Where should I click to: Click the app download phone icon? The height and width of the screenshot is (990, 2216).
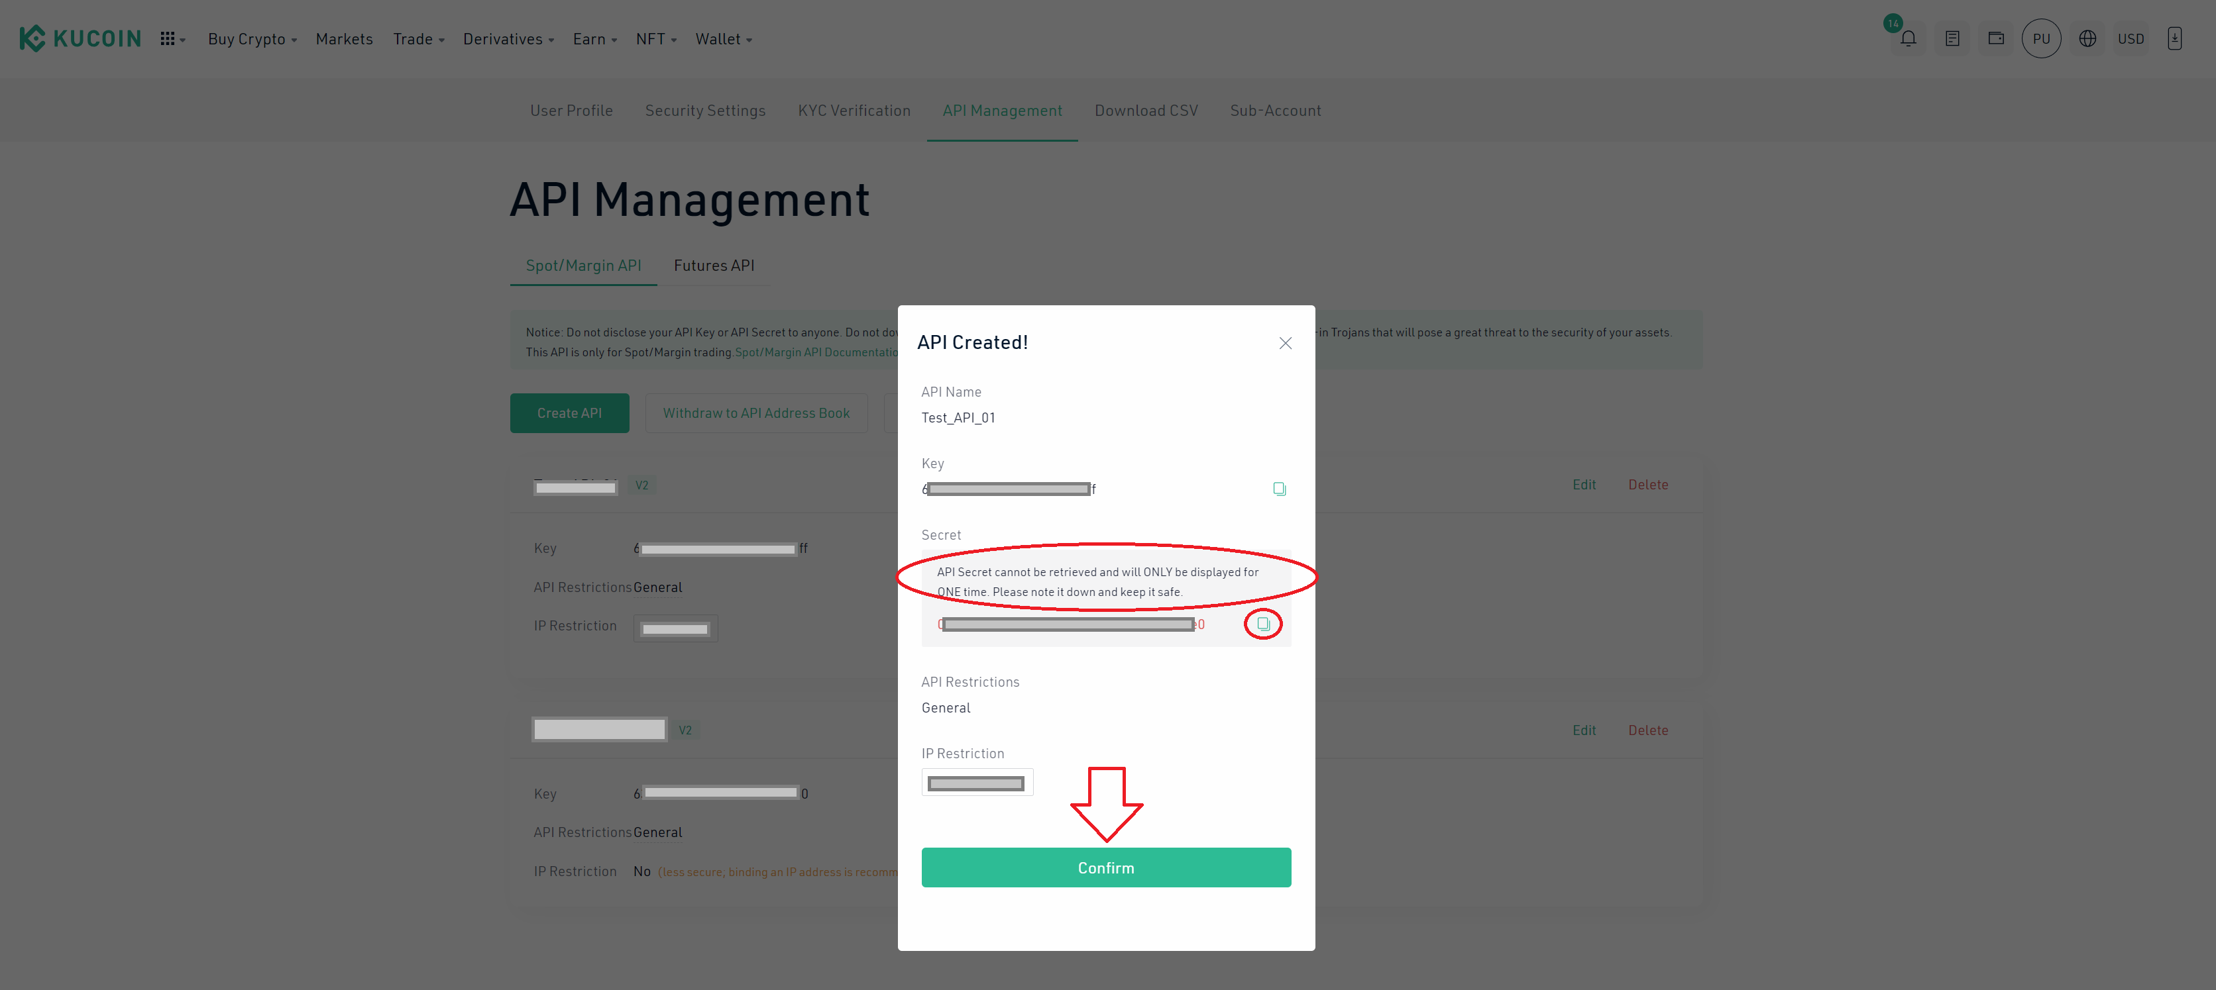point(2174,38)
